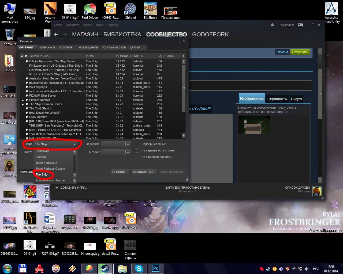
Task: Open Windows Explorer from the taskbar
Action: click(x=122, y=268)
